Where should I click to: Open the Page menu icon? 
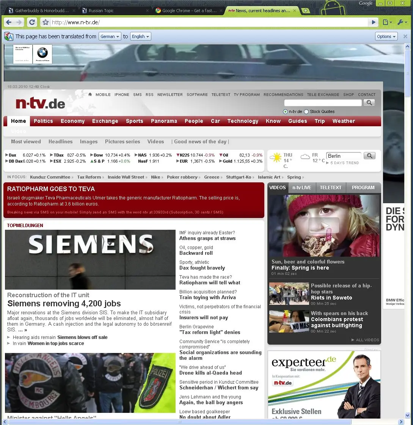[x=387, y=22]
